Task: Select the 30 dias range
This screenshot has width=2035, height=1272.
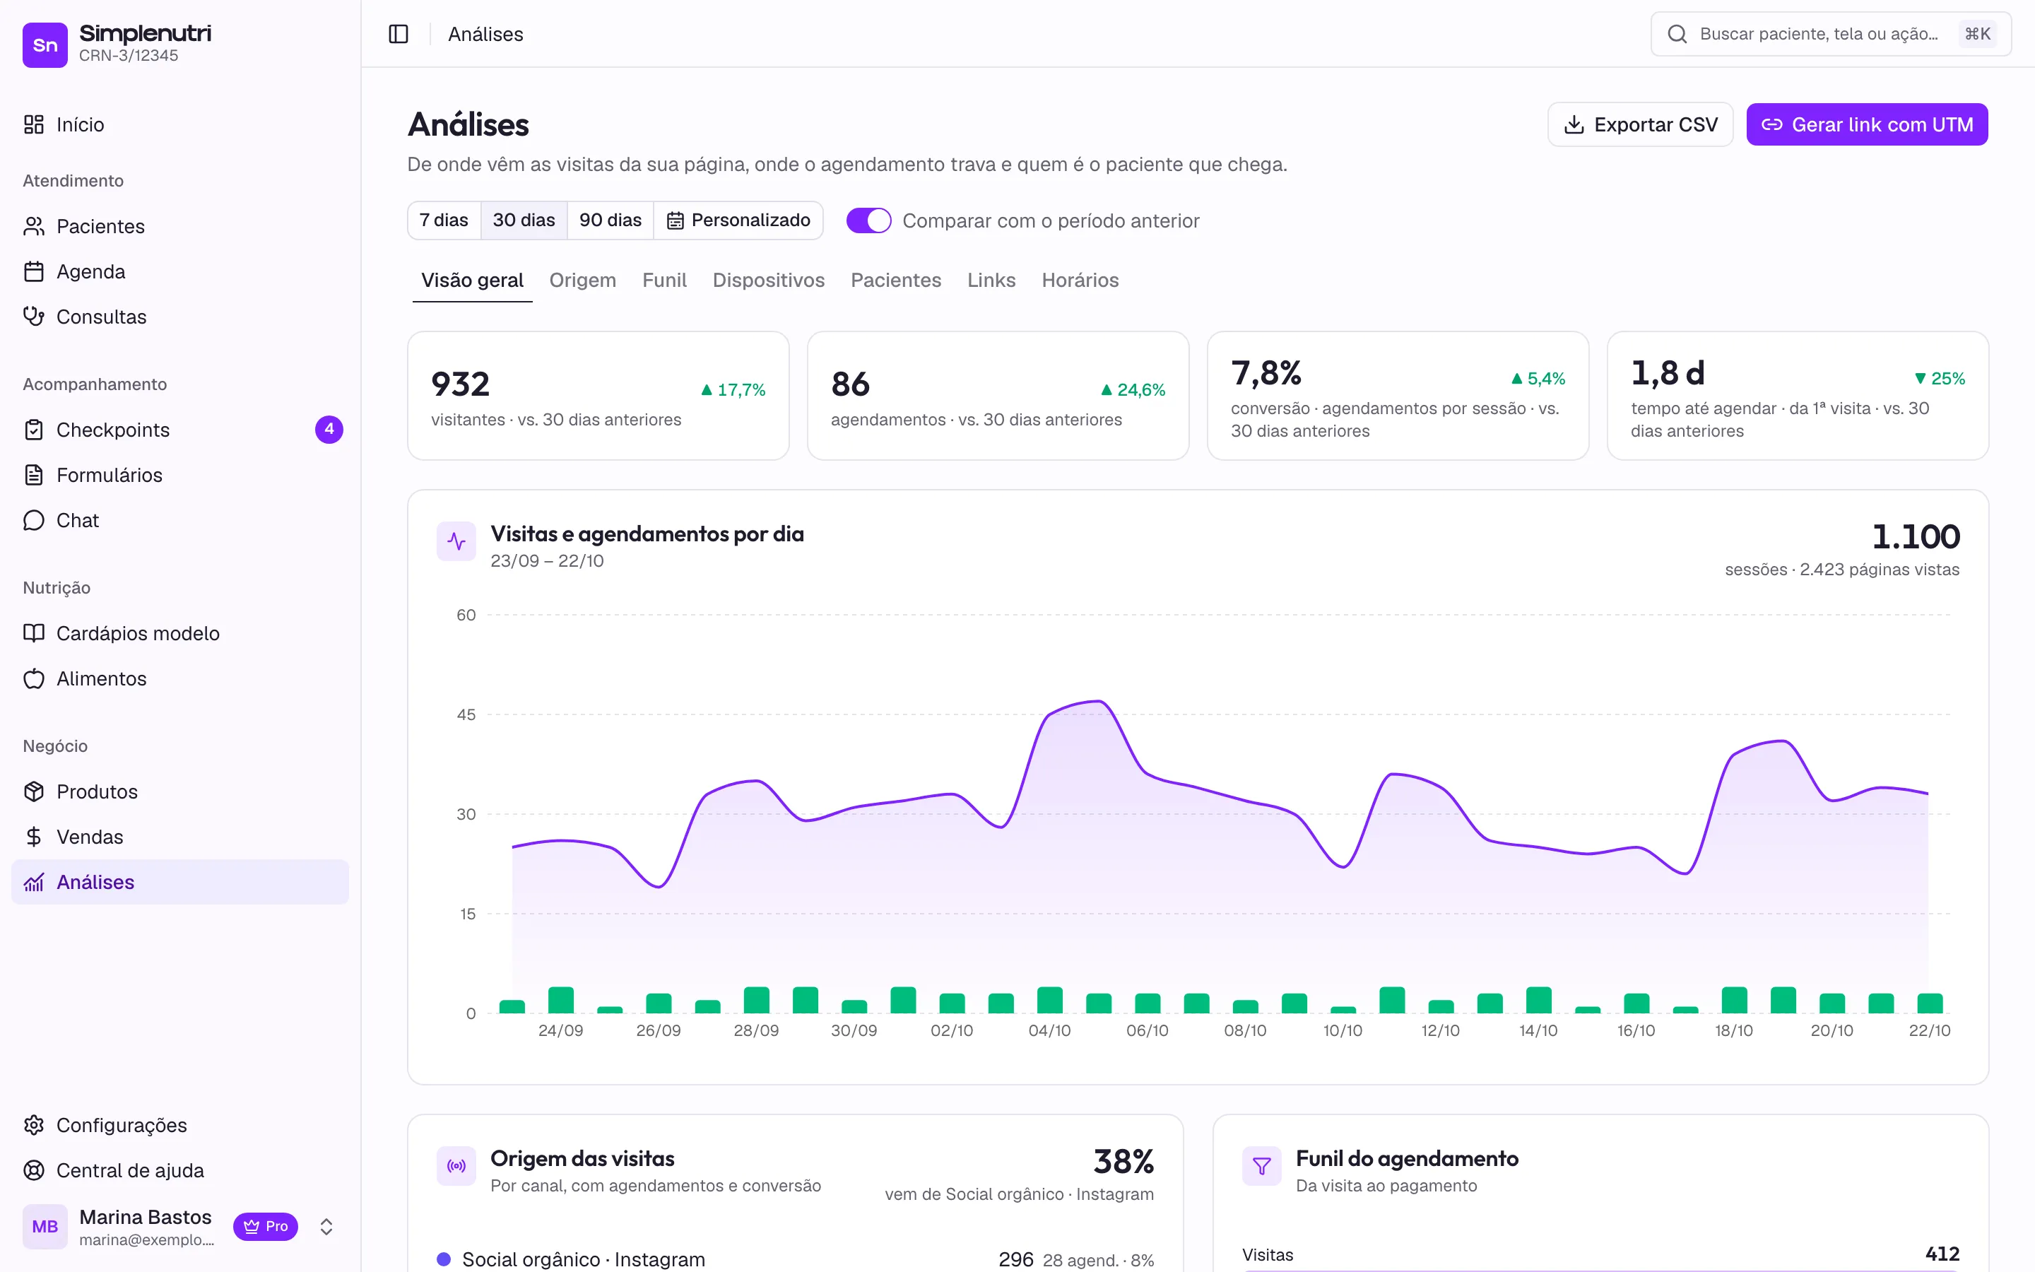Action: coord(524,220)
